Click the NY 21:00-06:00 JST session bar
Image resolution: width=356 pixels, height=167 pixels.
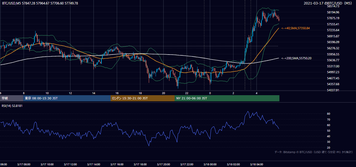pos(227,98)
